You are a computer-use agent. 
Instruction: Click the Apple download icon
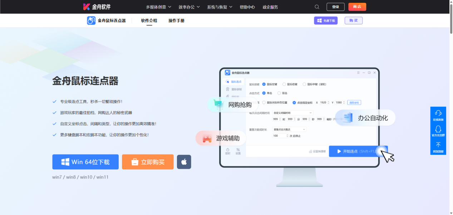(x=184, y=162)
